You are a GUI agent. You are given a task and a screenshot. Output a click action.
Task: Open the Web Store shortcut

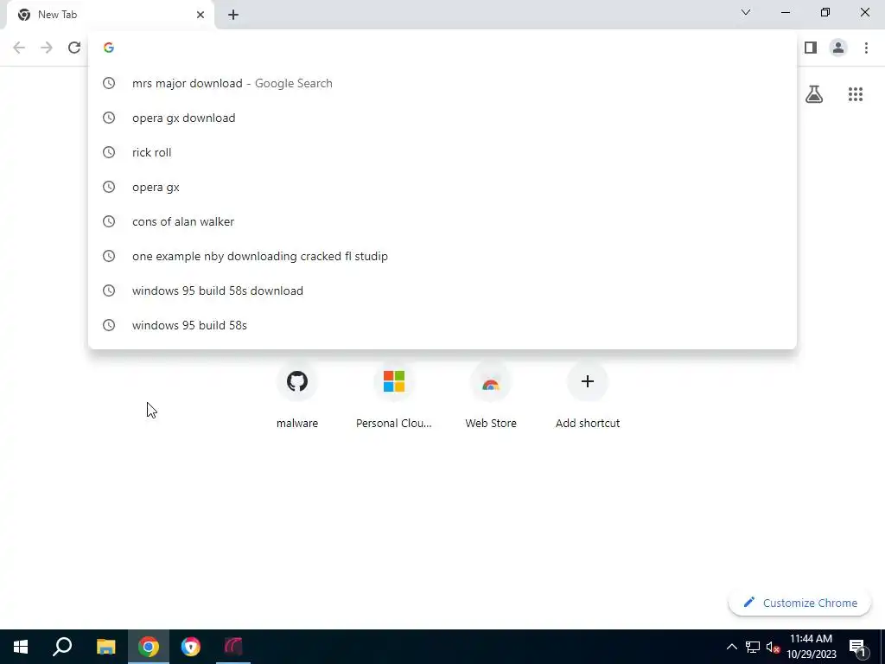491,395
